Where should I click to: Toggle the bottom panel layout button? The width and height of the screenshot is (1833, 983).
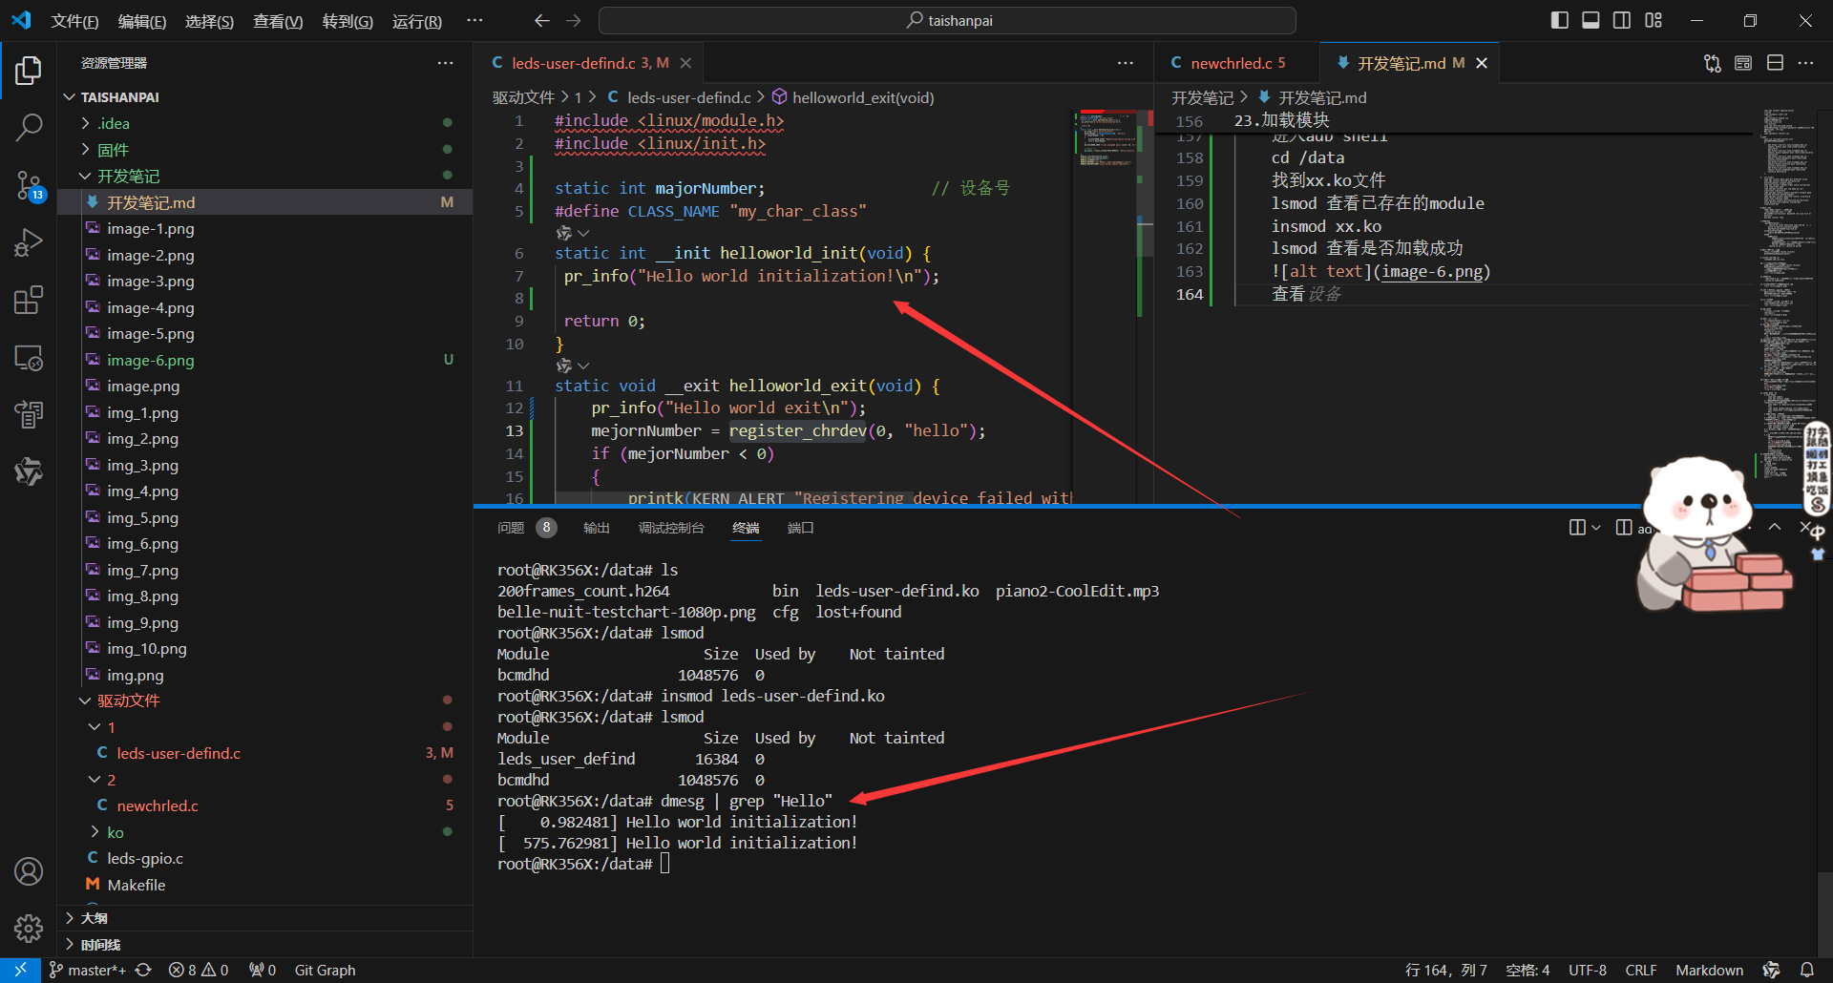coord(1591,20)
